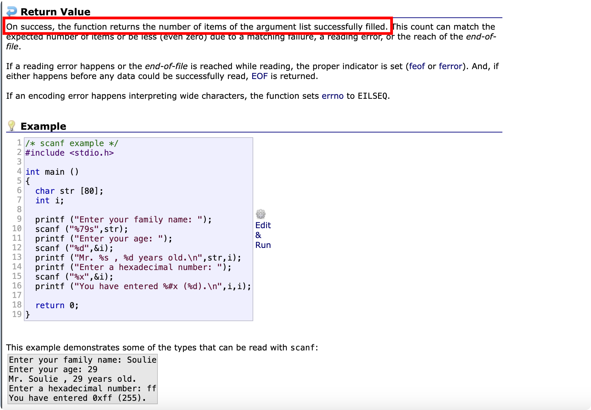Click the Return Value arrow icon

tap(12, 11)
